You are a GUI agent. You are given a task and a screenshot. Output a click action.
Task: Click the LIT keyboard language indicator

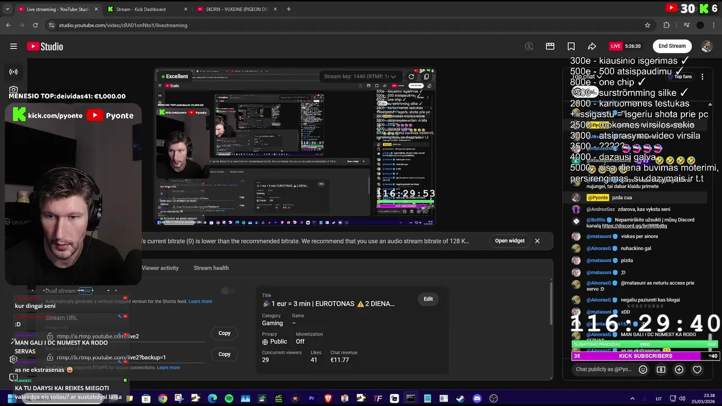tap(658, 399)
